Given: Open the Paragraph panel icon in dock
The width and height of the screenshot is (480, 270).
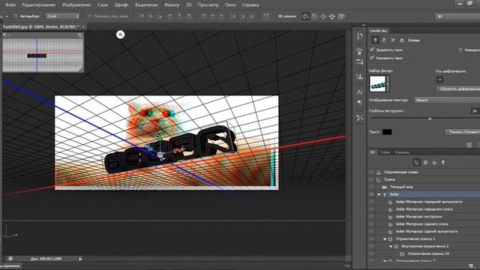Looking at the screenshot, I should click(360, 102).
